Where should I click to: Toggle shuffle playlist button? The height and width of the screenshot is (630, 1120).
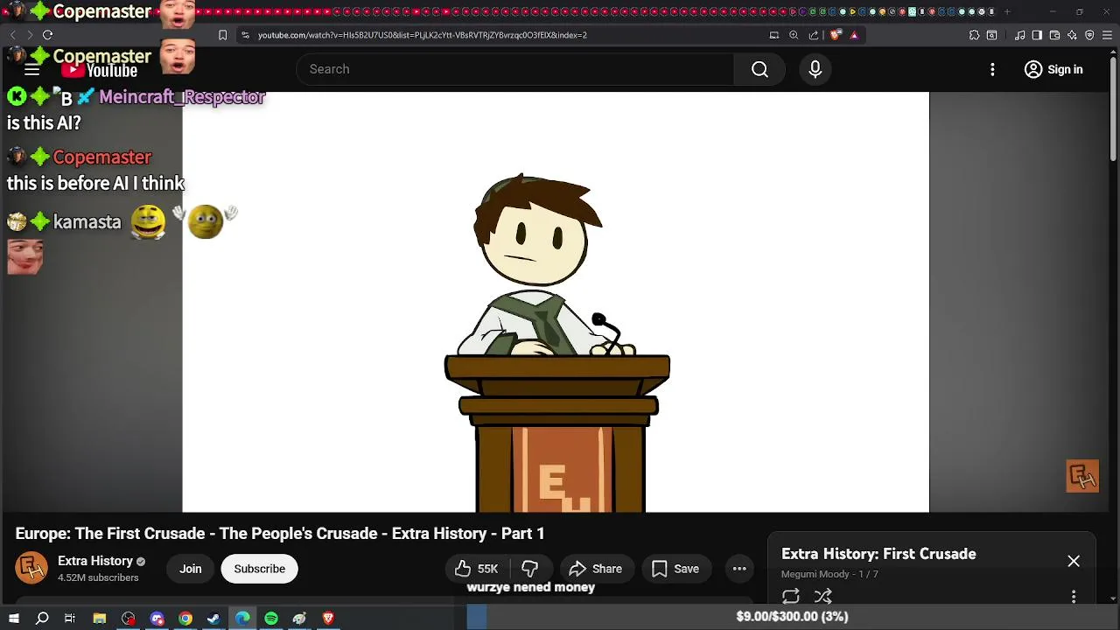pos(823,596)
